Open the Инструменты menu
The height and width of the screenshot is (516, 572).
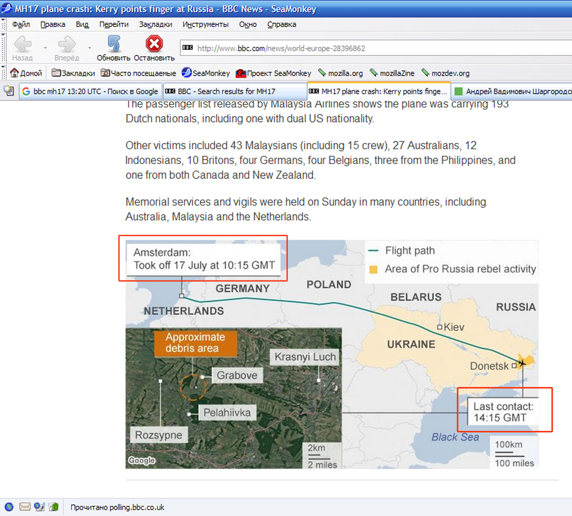[205, 24]
